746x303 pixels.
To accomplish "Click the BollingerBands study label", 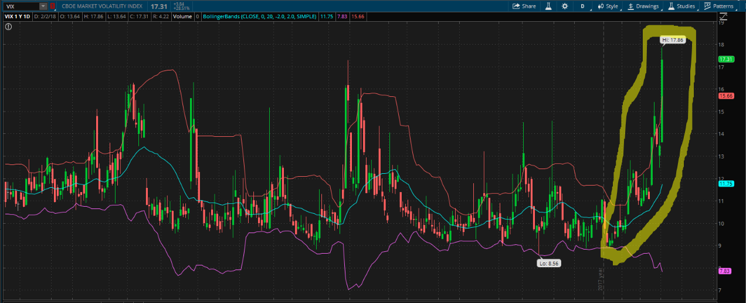I will coord(259,16).
